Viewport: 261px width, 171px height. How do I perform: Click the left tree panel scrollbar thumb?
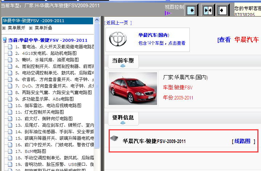point(97,86)
